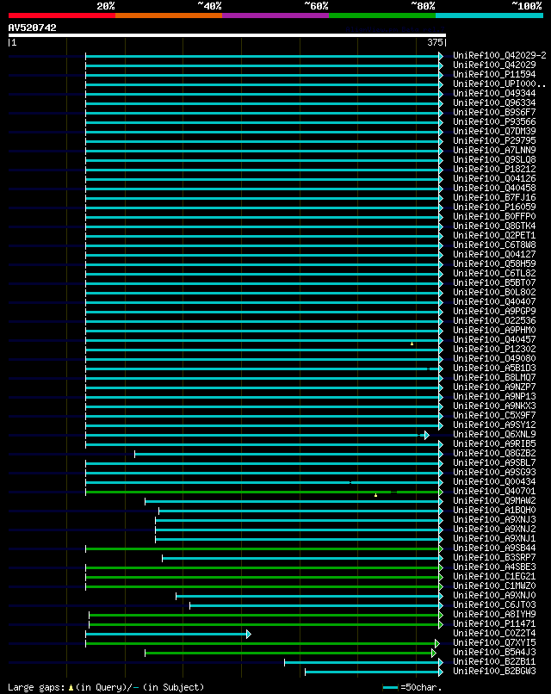
Task: Select hit label UniRef100_Q8GTK4
Action: [x=494, y=226]
